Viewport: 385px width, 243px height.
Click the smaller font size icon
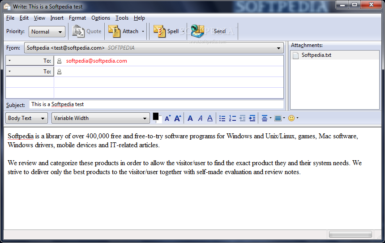(x=168, y=118)
